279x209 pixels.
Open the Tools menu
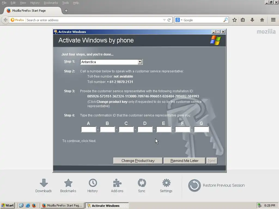click(x=65, y=3)
